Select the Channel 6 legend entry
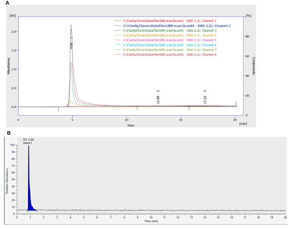This screenshot has height=229, width=289. 165,45
